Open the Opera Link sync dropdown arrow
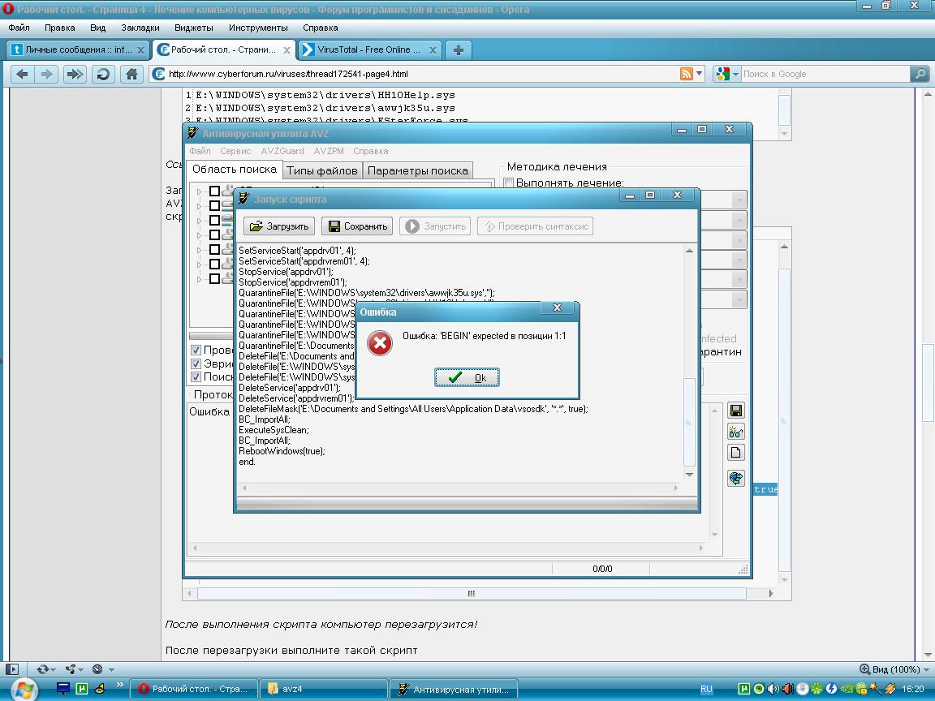This screenshot has width=935, height=701. [53, 669]
